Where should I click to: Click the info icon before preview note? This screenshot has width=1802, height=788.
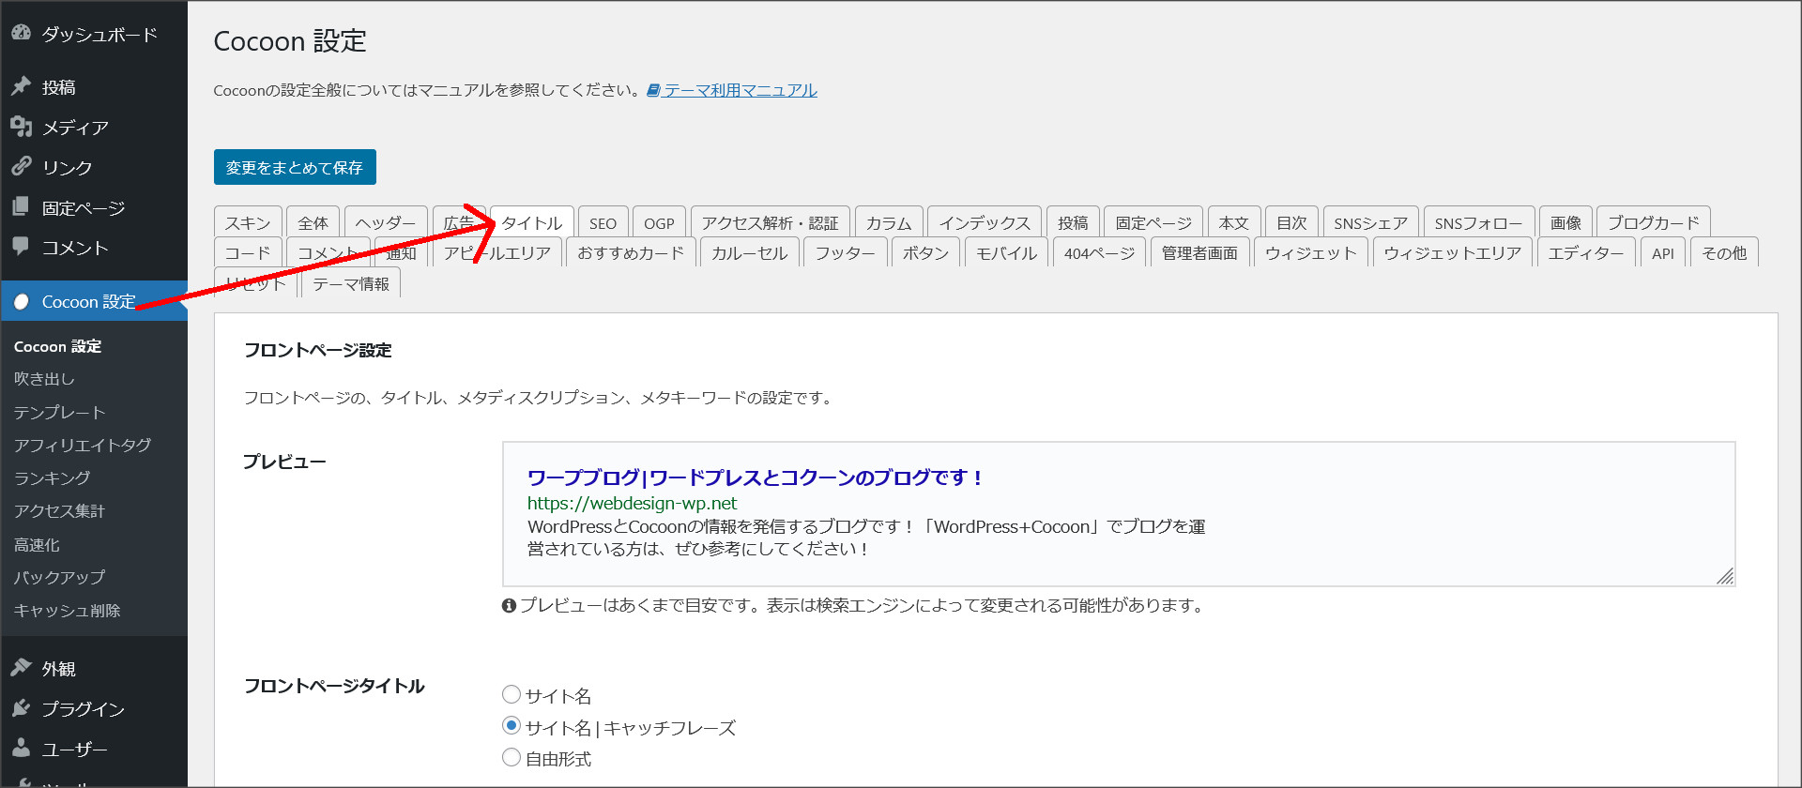(x=509, y=606)
